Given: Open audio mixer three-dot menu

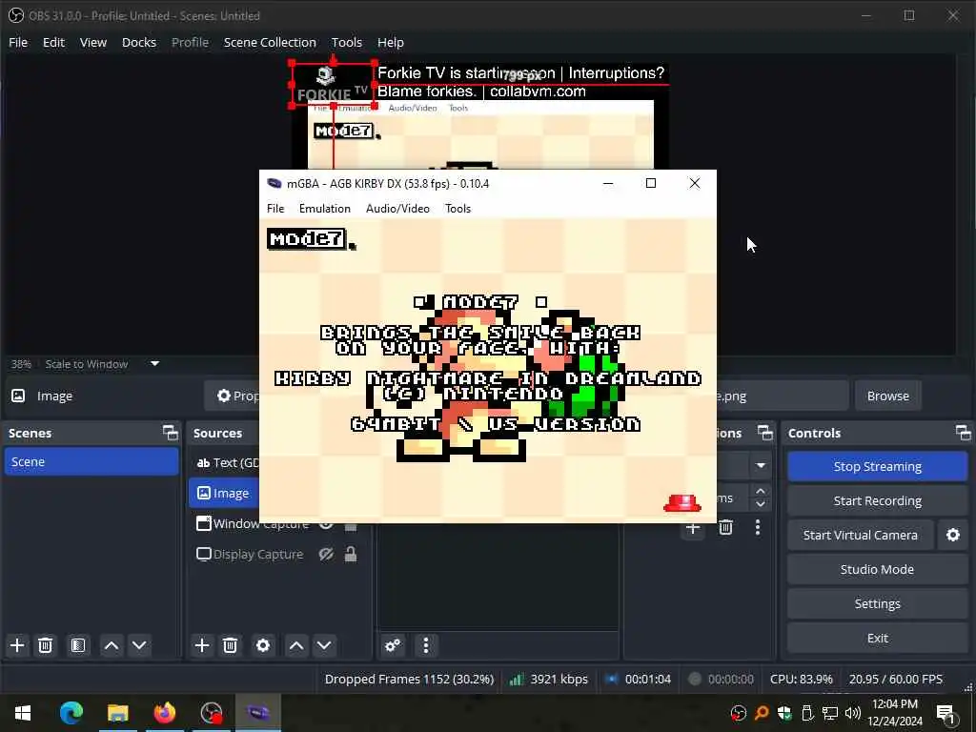Looking at the screenshot, I should tap(426, 645).
